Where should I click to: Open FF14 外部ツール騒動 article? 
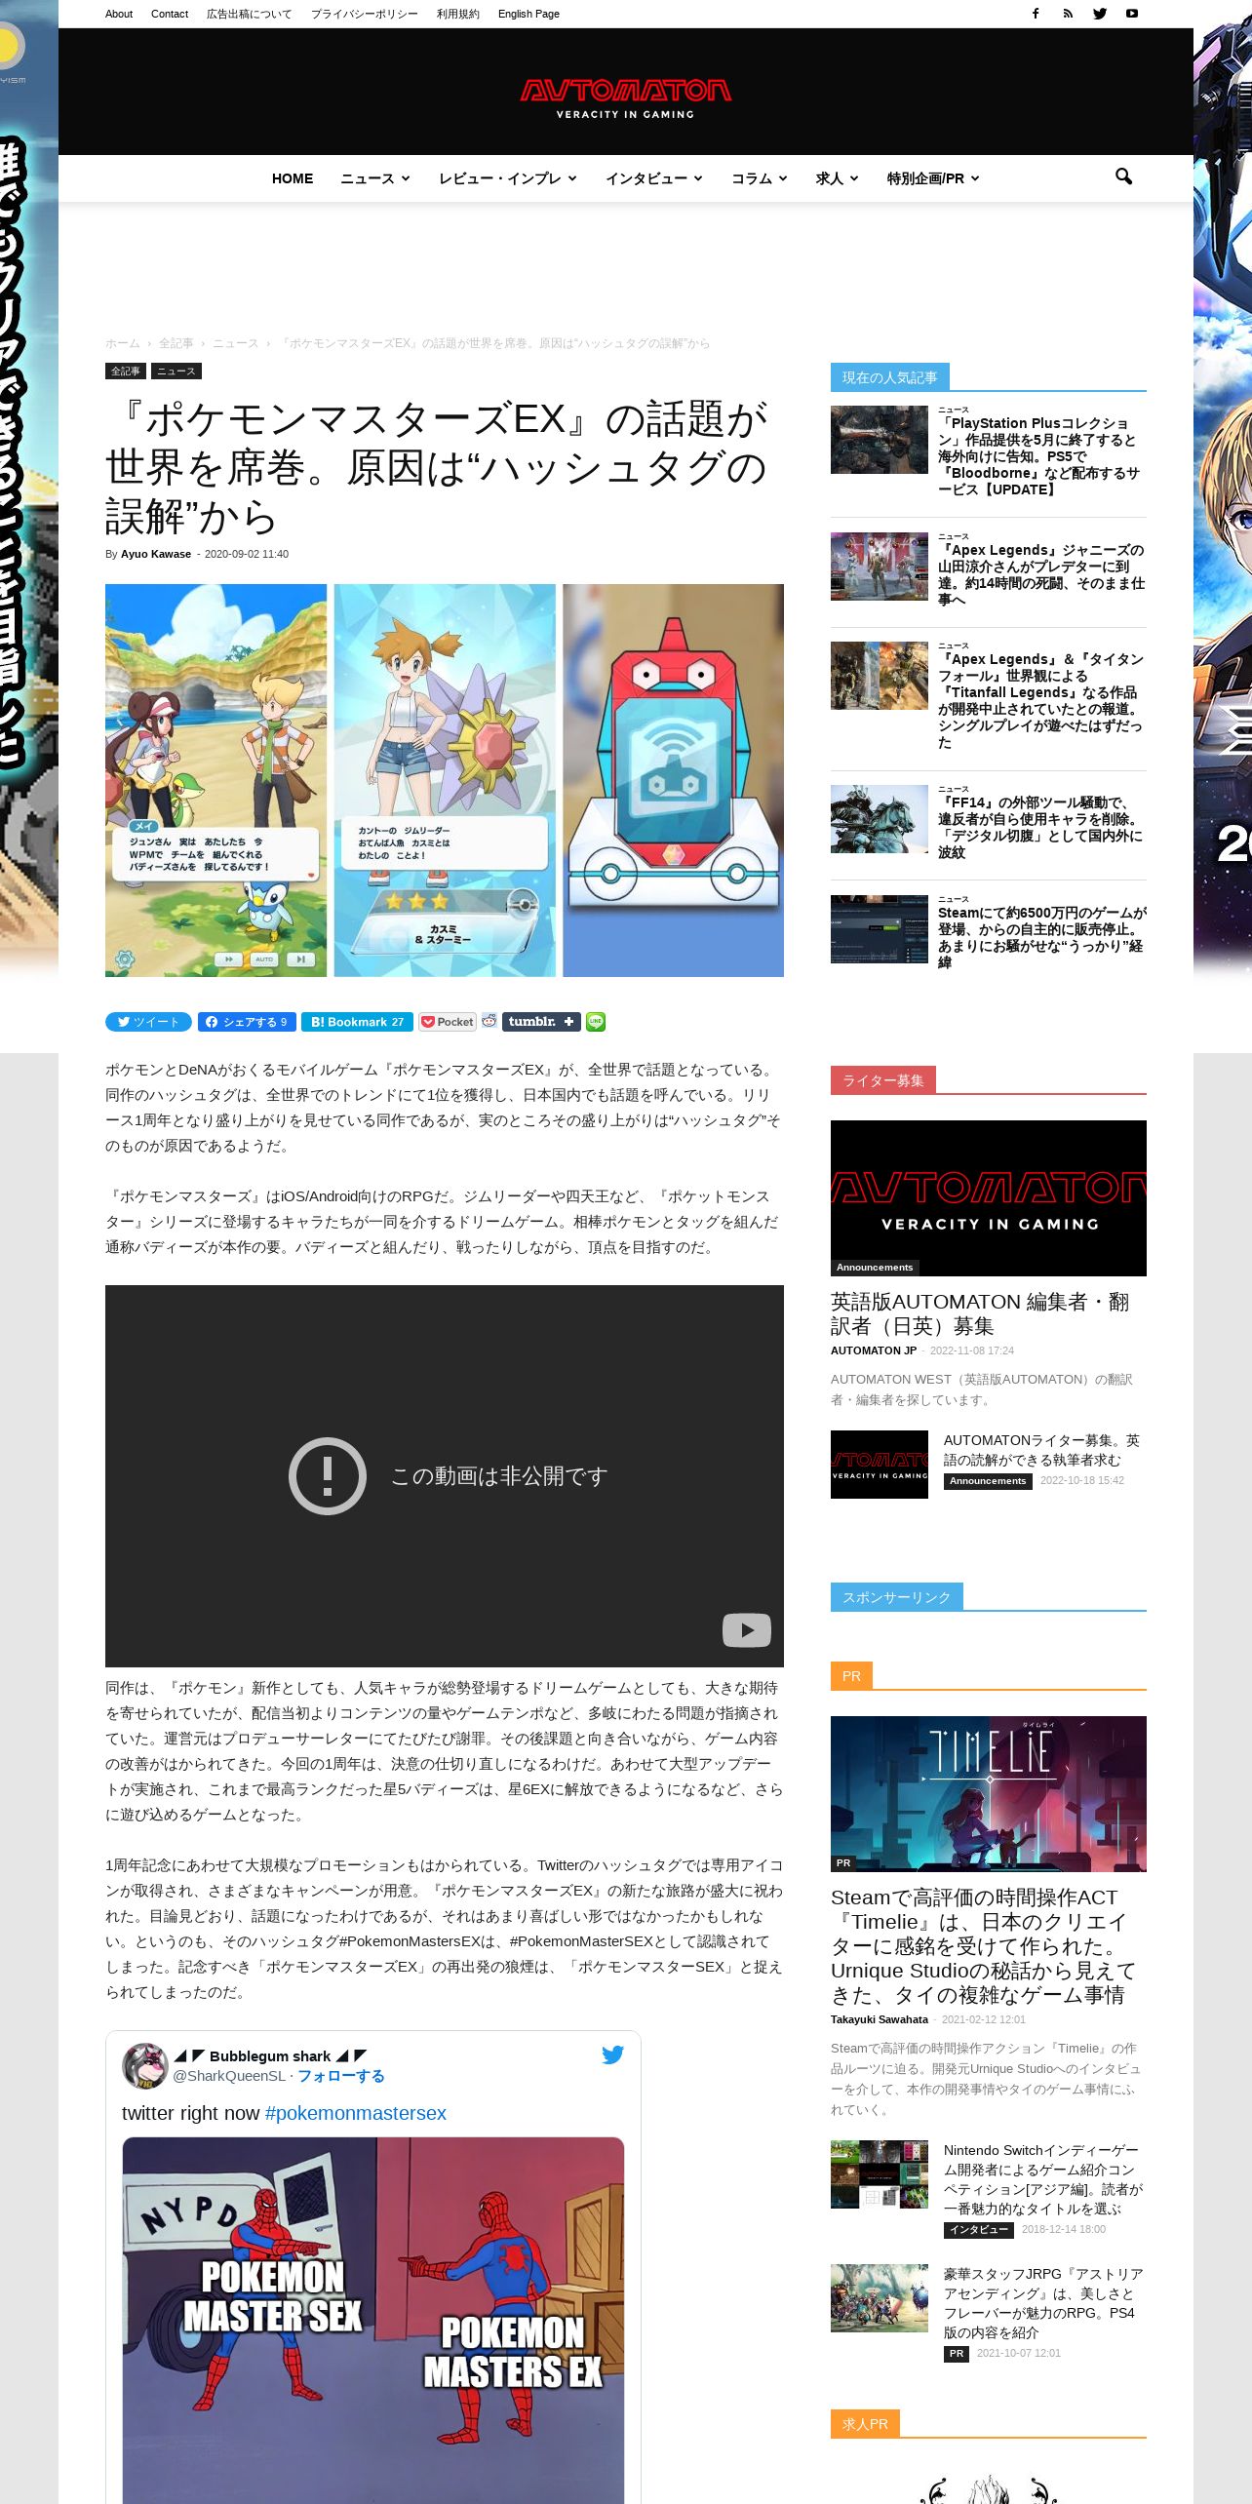click(x=1040, y=828)
